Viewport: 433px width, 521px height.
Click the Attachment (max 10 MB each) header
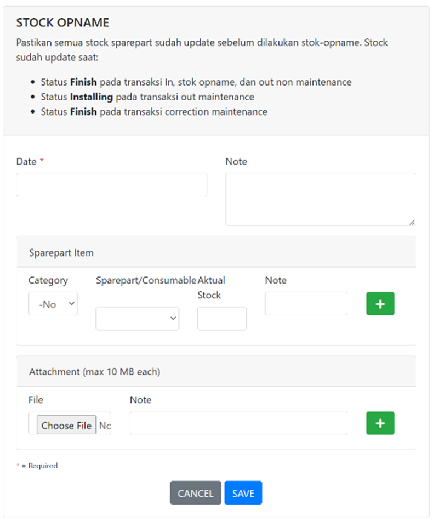click(94, 372)
